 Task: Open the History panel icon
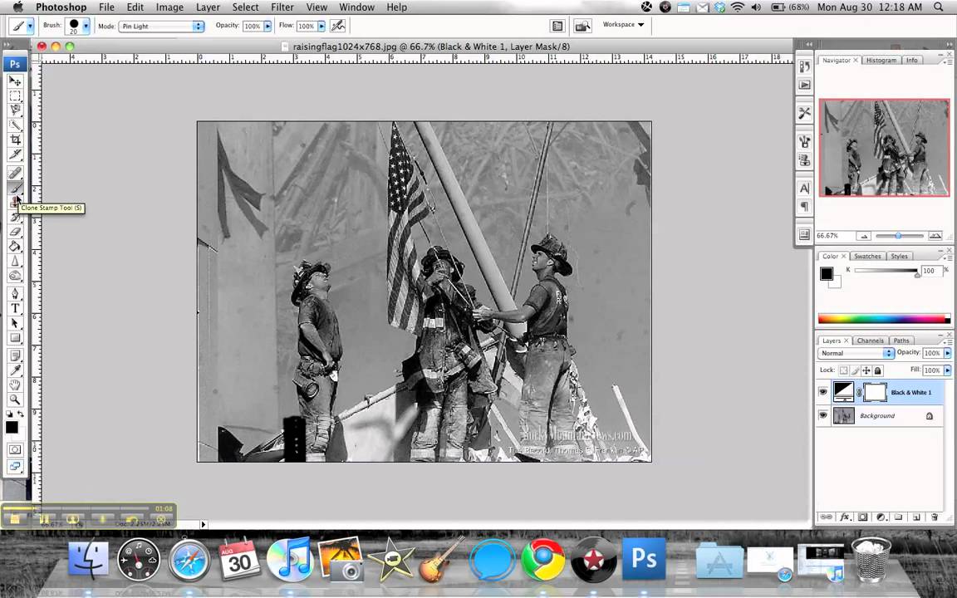804,67
